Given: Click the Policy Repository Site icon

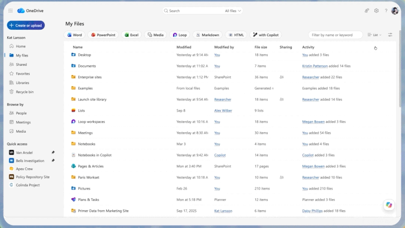Looking at the screenshot, I should point(11,176).
